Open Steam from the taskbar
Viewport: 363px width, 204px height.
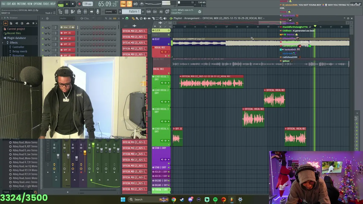click(x=182, y=199)
